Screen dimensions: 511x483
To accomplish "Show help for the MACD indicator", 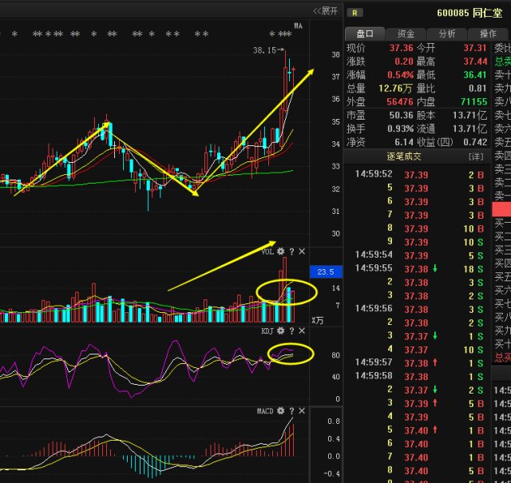I will (291, 410).
